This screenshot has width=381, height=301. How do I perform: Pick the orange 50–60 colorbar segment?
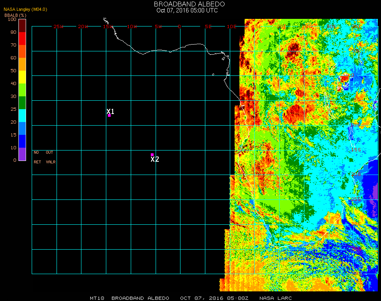(x=22, y=64)
